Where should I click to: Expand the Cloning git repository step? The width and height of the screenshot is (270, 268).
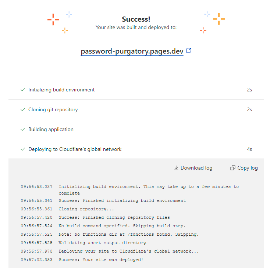coord(136,109)
